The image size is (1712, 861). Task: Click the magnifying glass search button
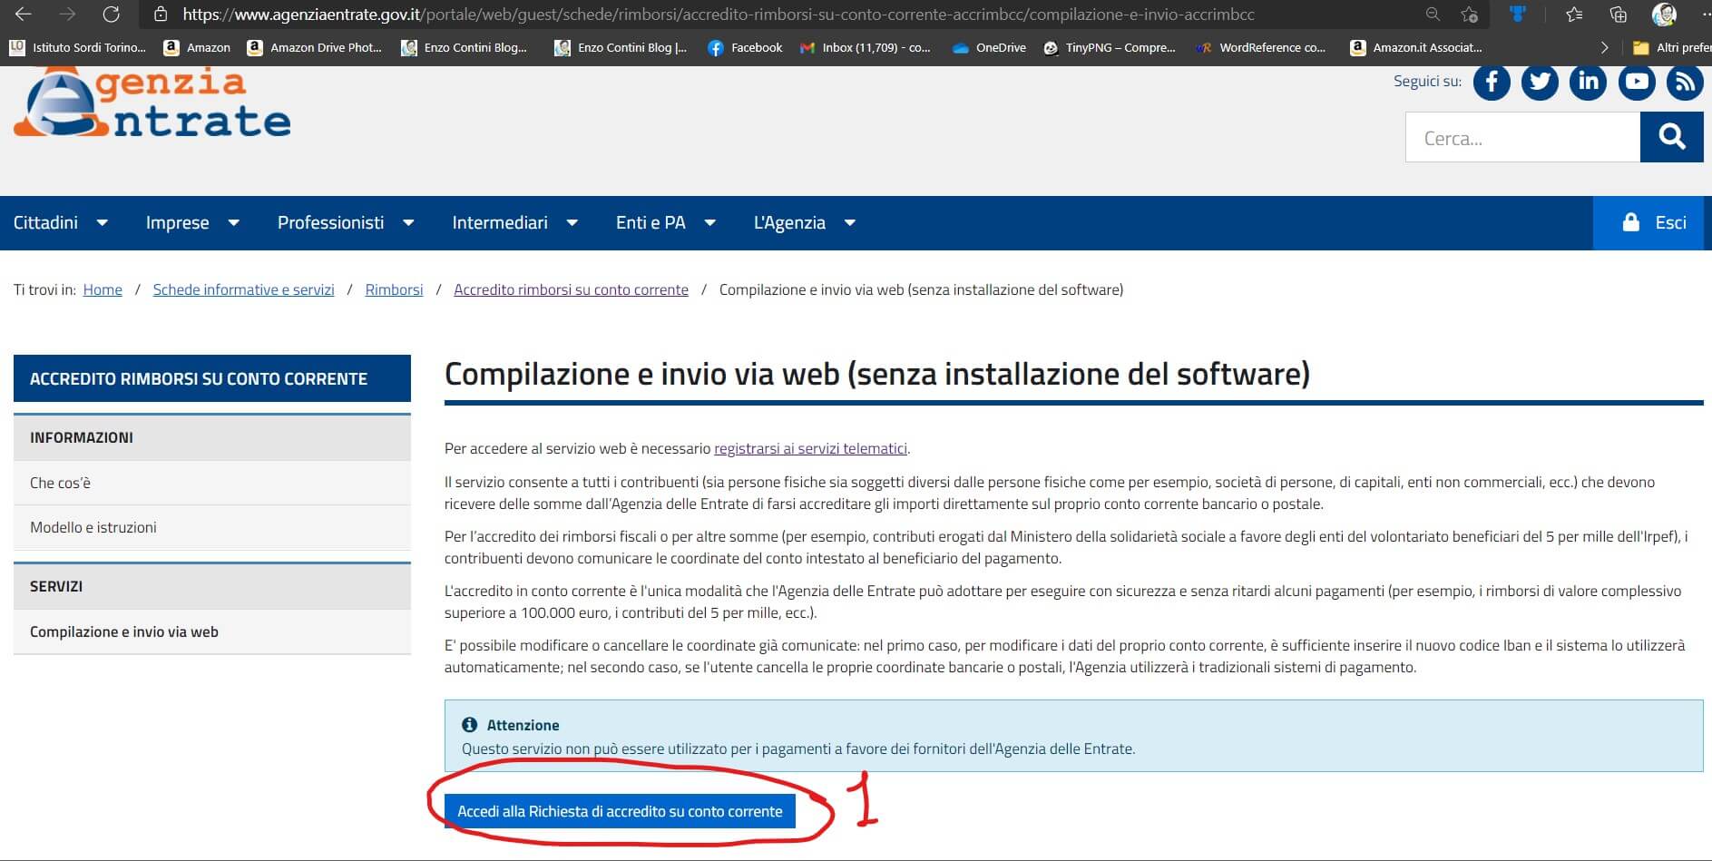pyautogui.click(x=1671, y=137)
